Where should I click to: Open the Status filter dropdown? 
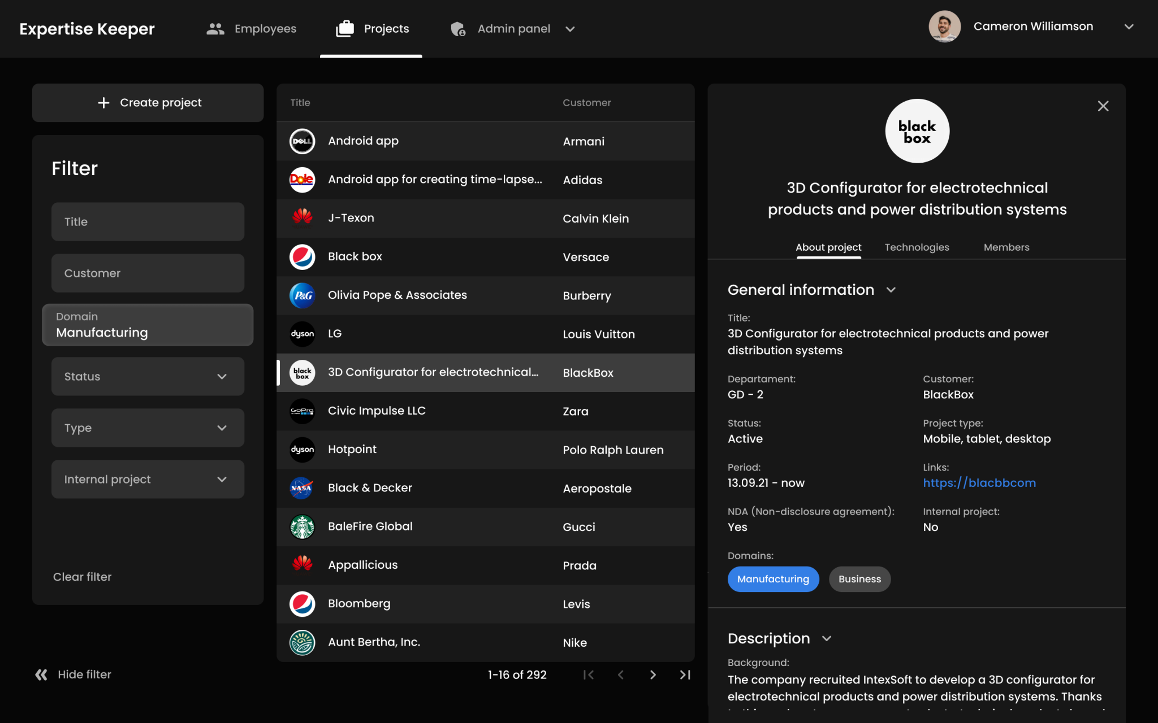(148, 376)
